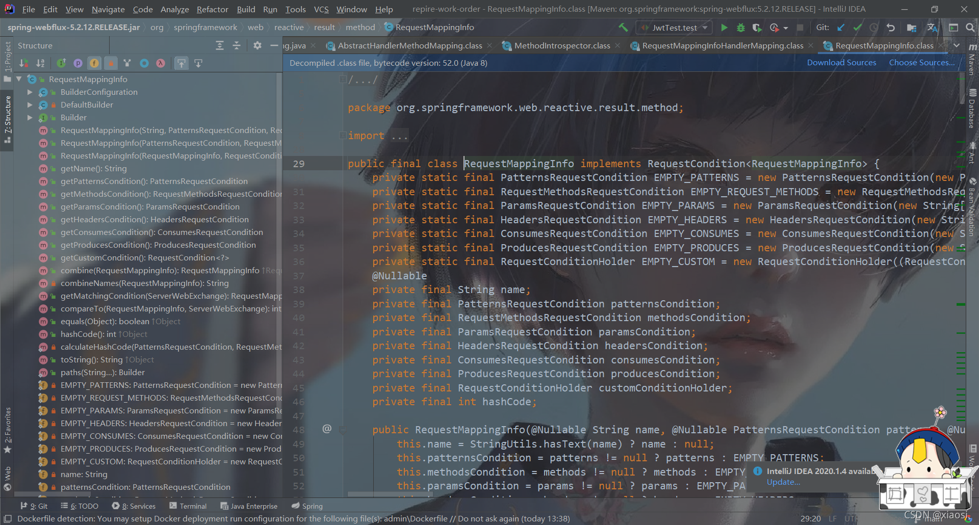Click the Build Project hammer icon

pyautogui.click(x=623, y=28)
